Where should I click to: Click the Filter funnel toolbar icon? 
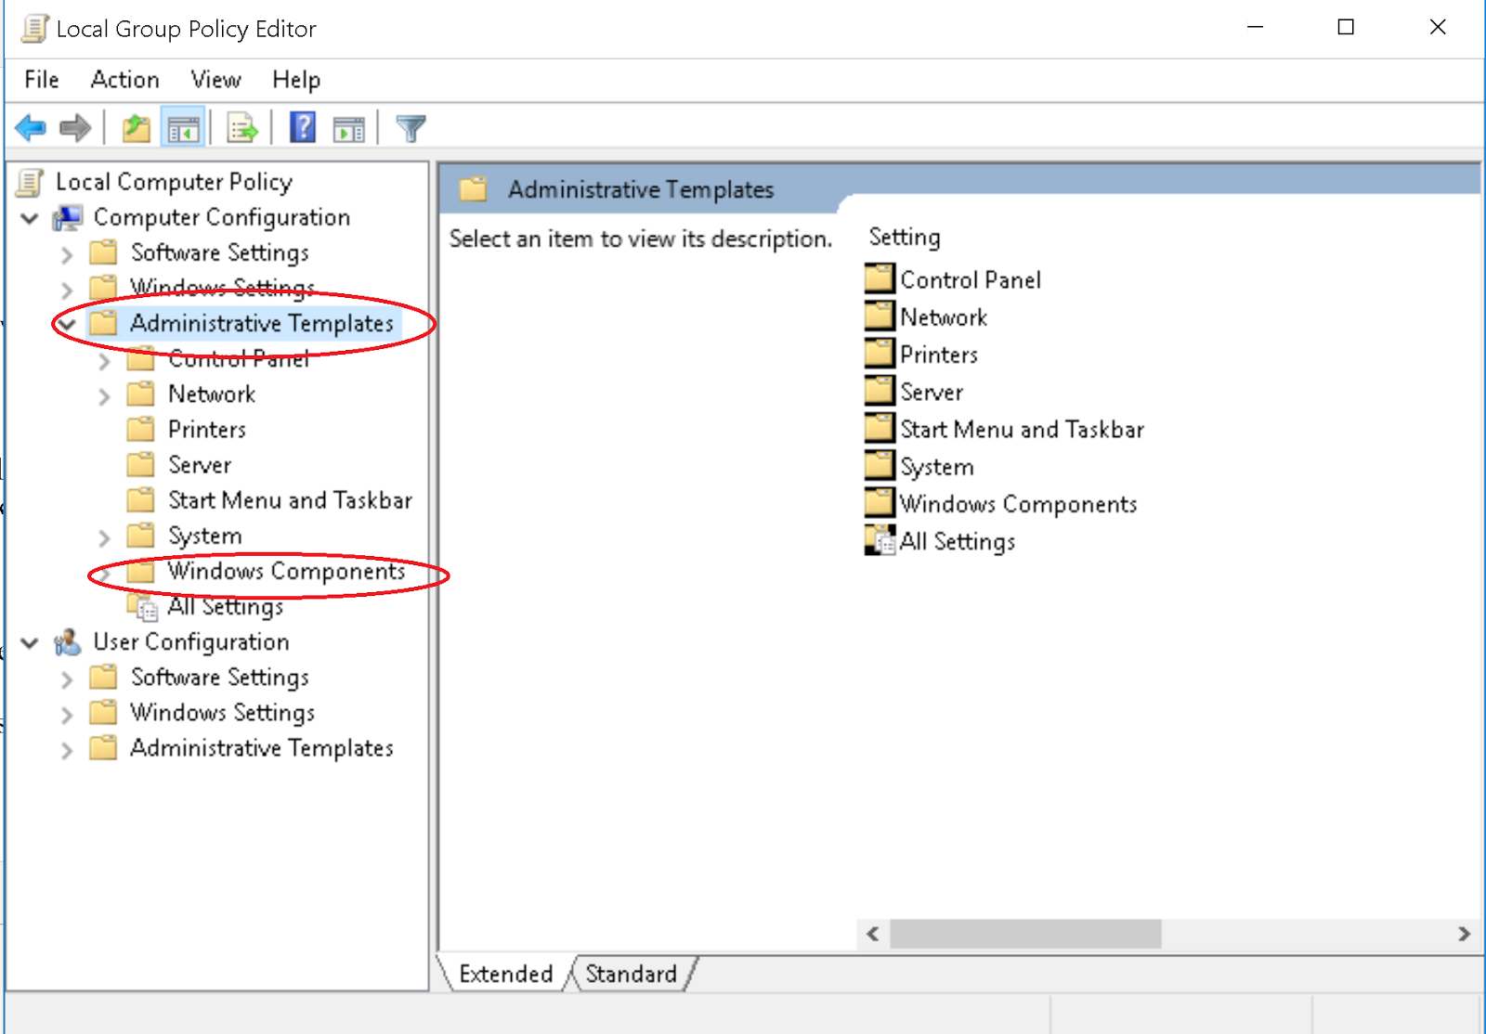click(411, 128)
